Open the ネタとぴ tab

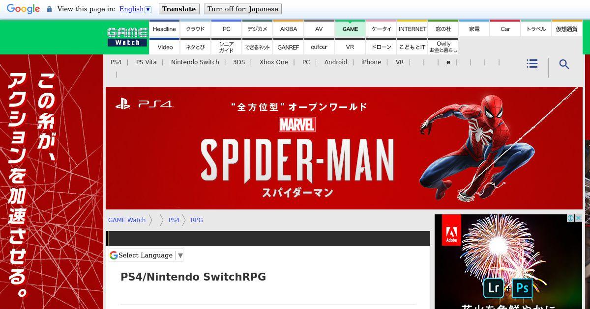(195, 47)
